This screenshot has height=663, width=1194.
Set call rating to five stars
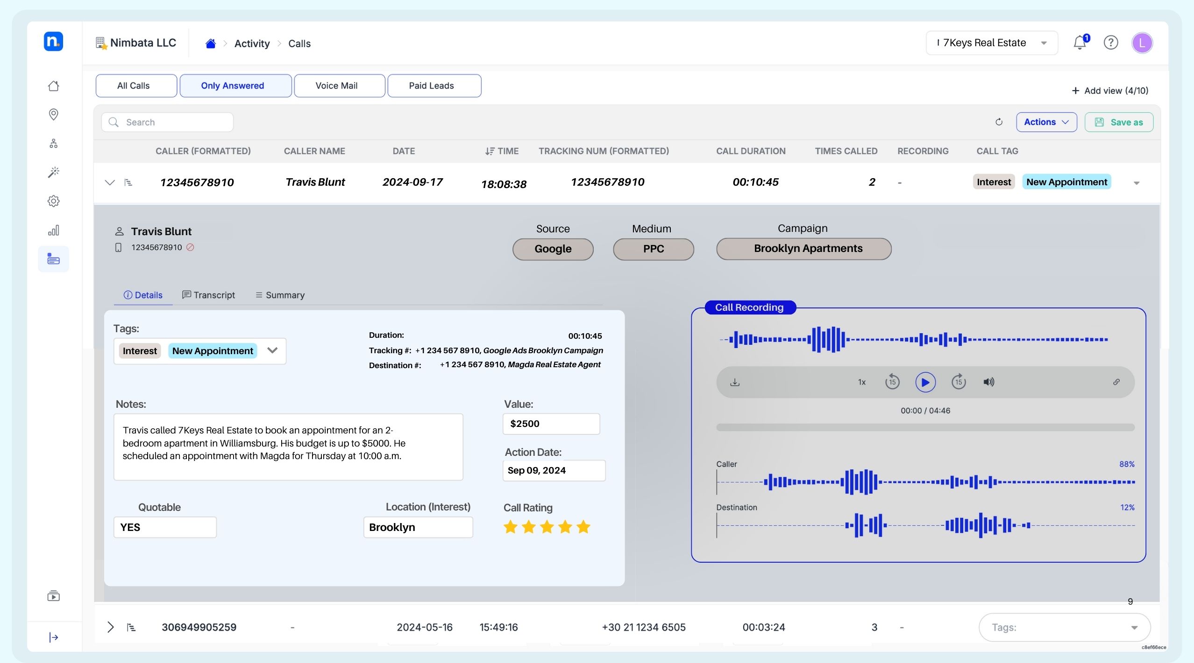[x=583, y=527]
